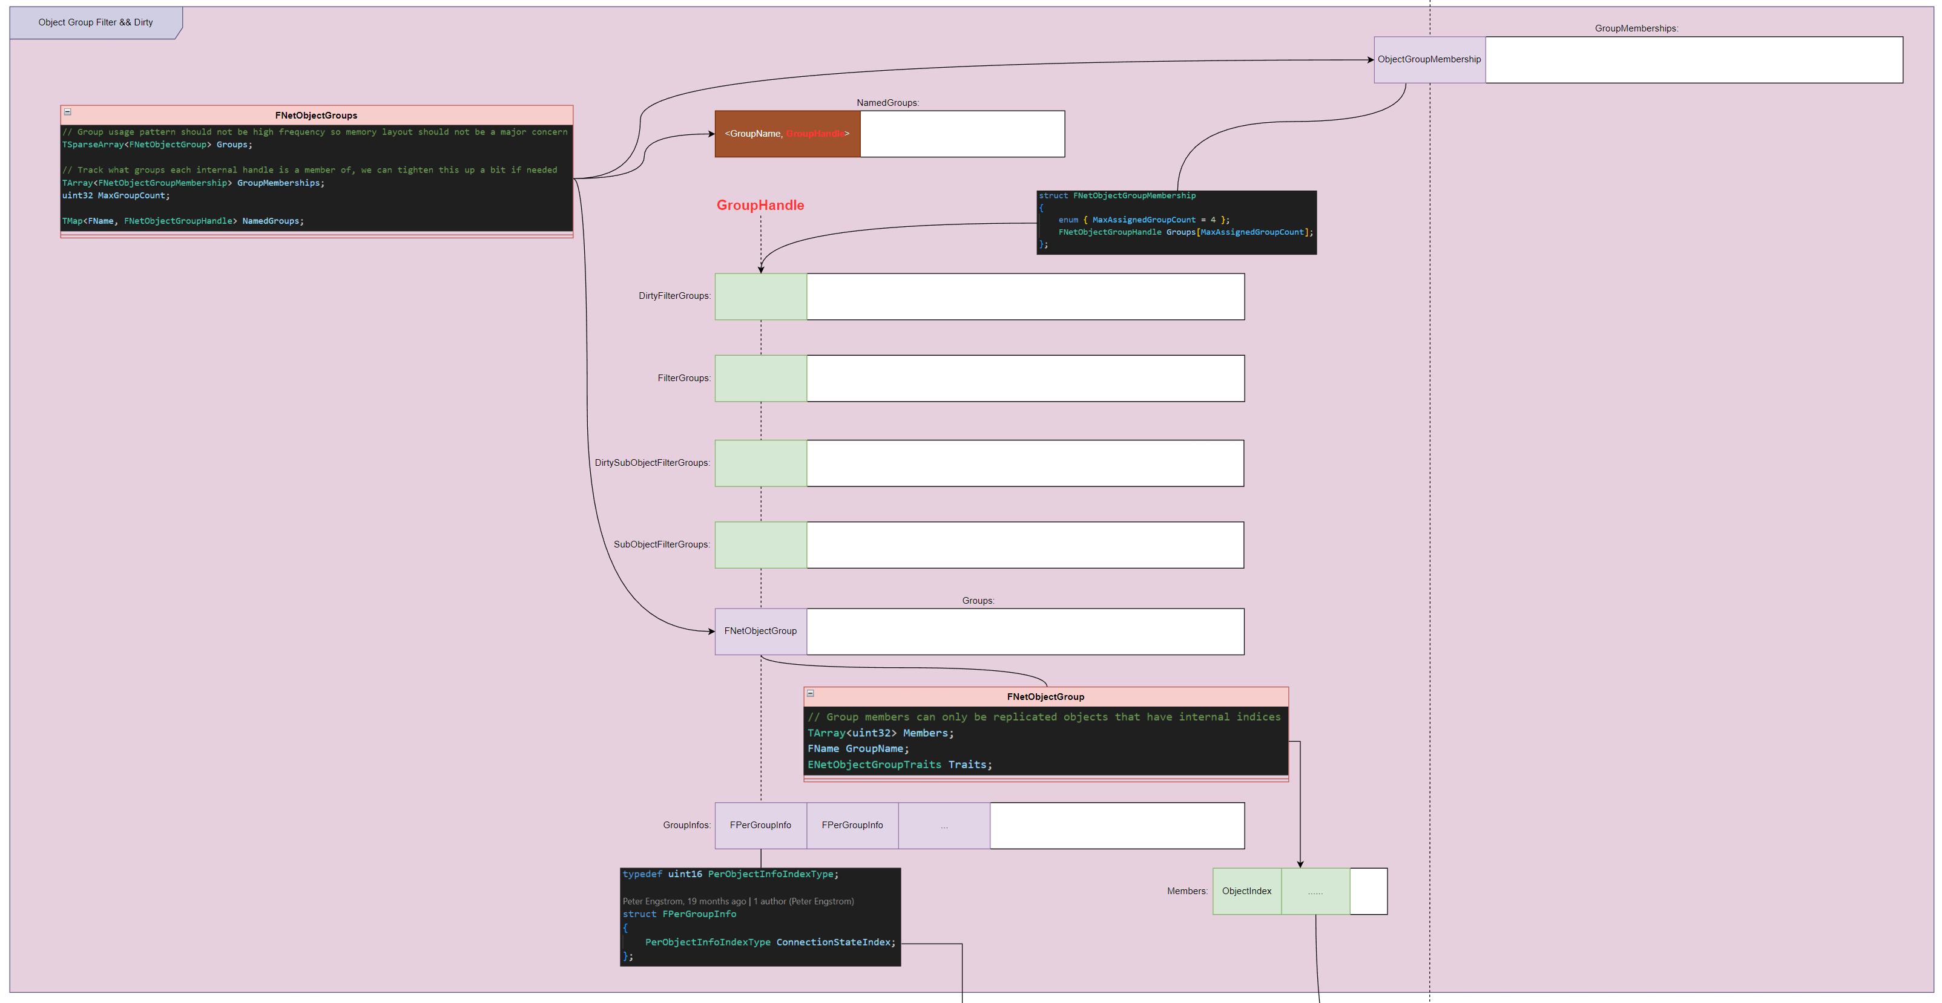1942x1003 pixels.
Task: Select the first FPerGroupInfo cell
Action: pyautogui.click(x=760, y=825)
